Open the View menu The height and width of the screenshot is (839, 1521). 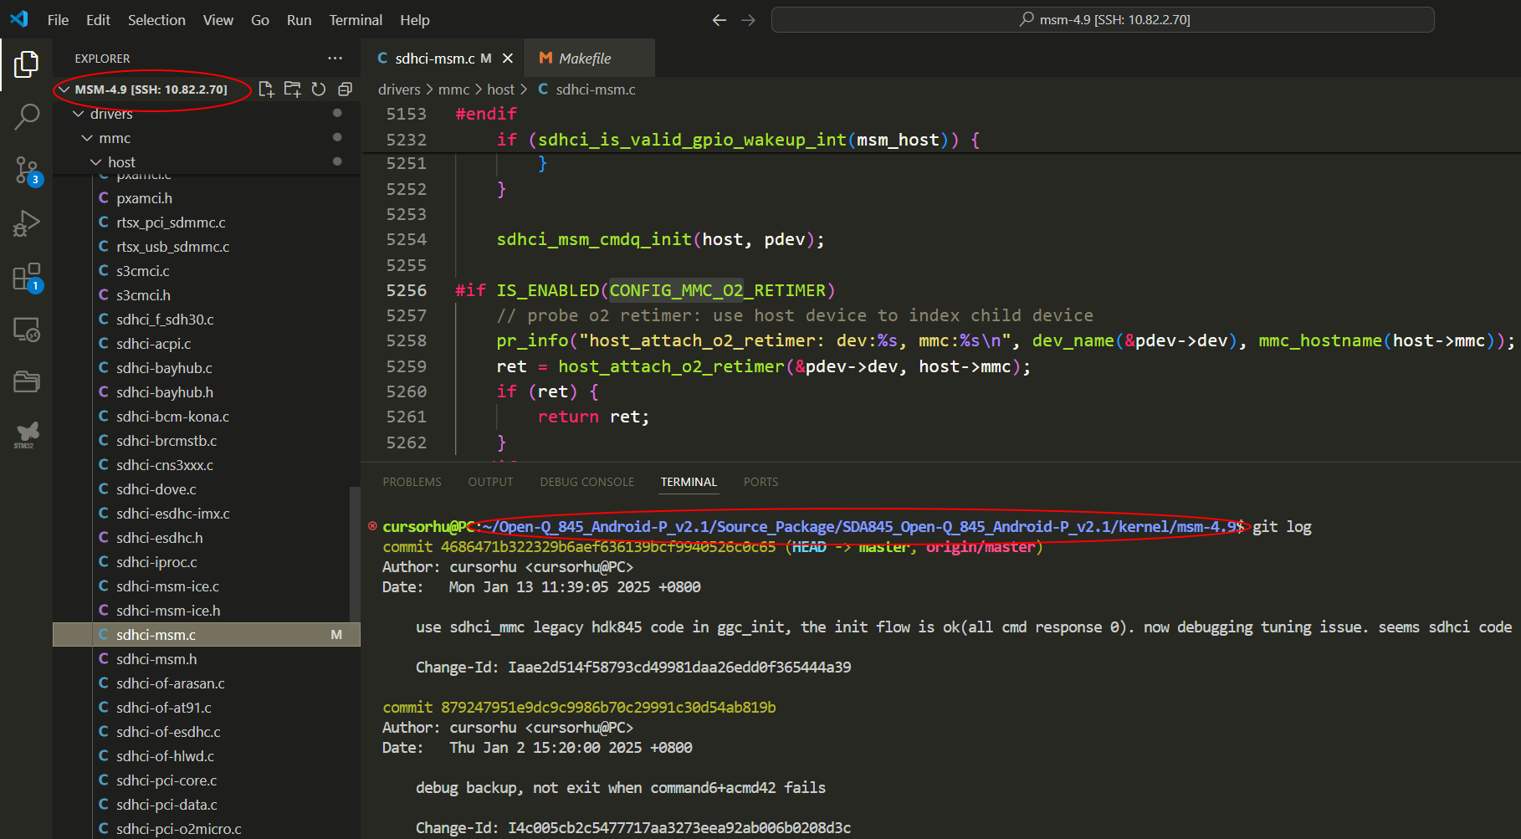tap(218, 20)
